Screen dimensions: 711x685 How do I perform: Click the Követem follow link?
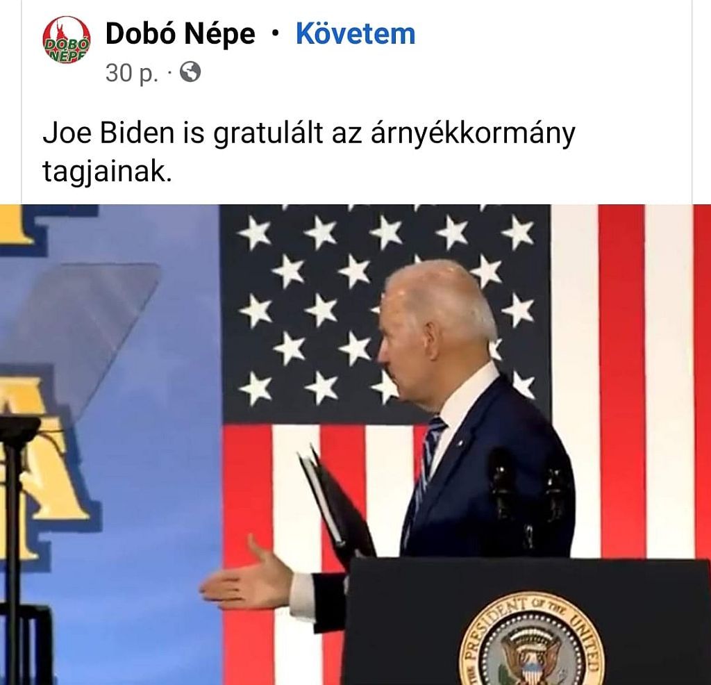click(x=355, y=34)
